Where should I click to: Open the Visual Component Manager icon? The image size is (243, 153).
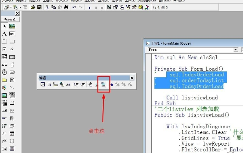[147, 7]
